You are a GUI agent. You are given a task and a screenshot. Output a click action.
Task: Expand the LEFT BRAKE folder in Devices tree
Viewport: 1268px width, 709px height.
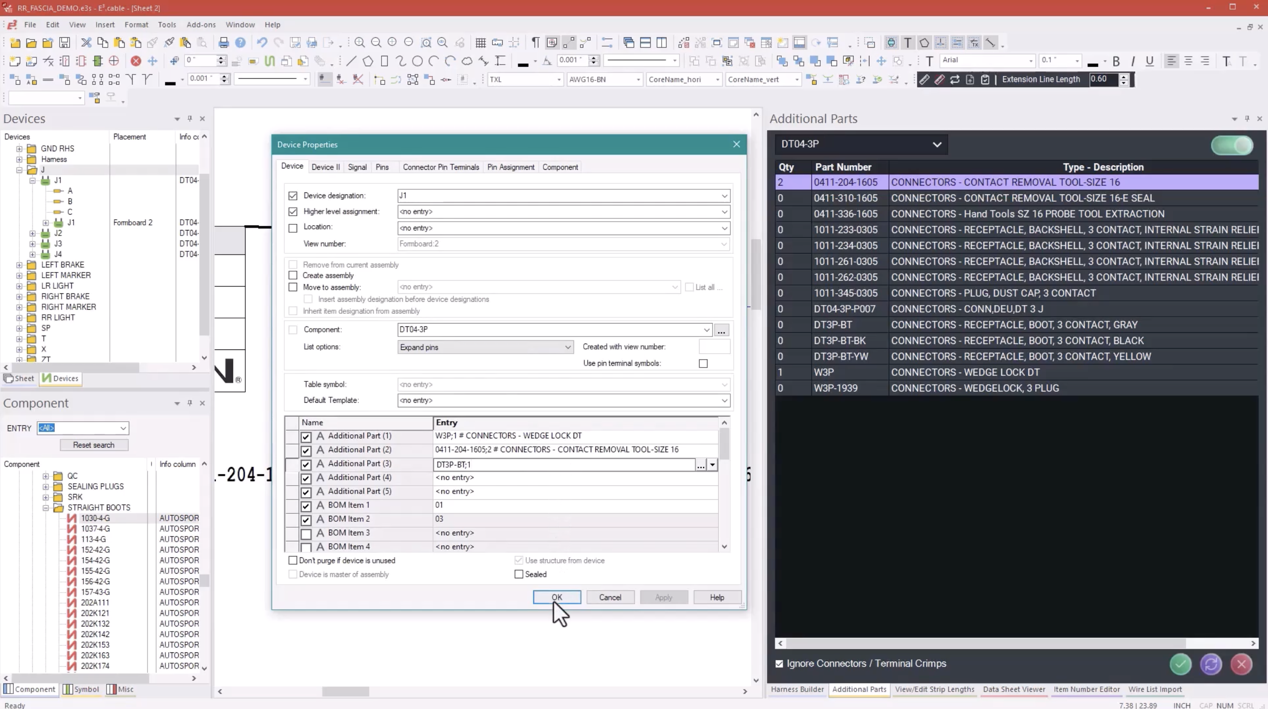19,265
